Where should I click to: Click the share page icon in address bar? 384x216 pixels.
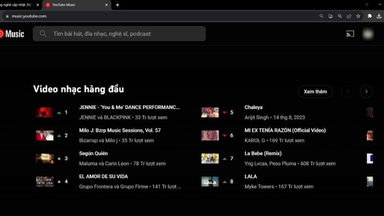coord(349,16)
